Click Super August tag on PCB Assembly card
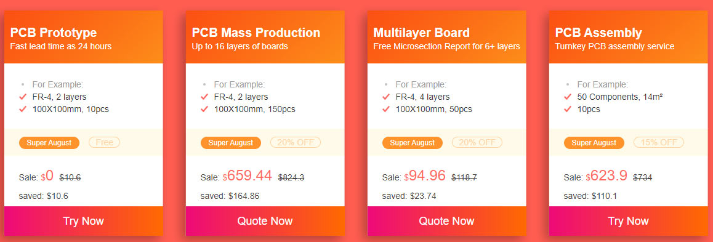This screenshot has height=242, width=713. [594, 143]
